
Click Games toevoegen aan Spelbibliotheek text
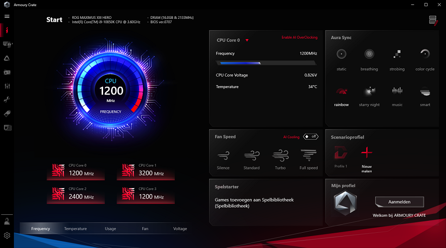coord(254,203)
